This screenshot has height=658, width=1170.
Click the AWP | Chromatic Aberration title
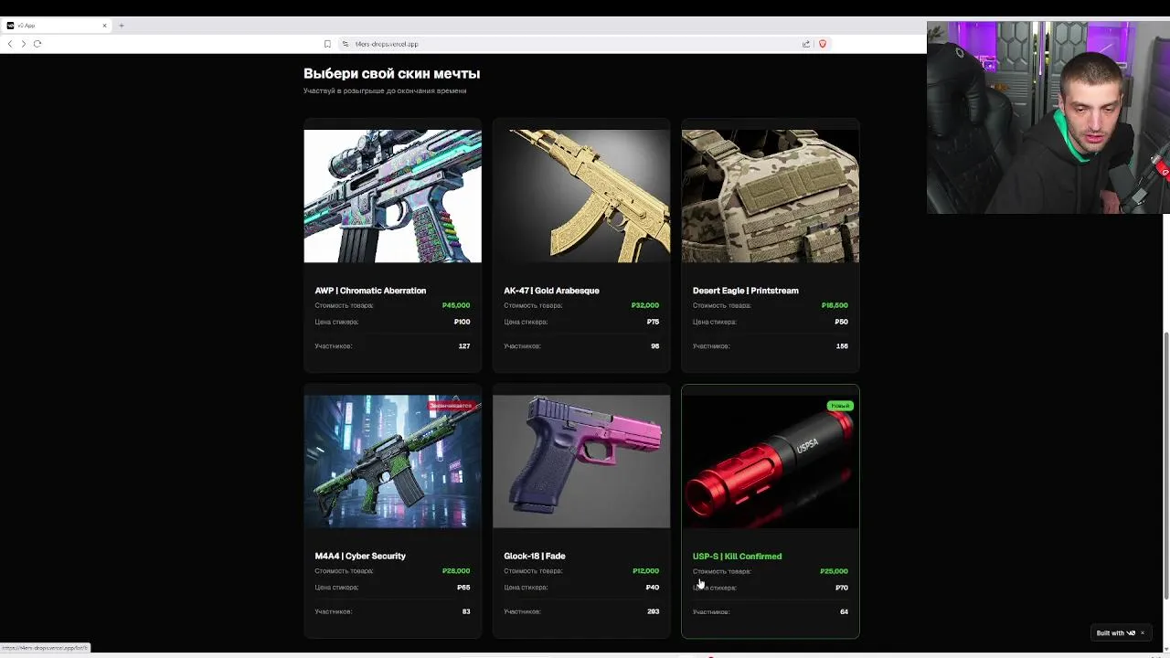tap(370, 291)
